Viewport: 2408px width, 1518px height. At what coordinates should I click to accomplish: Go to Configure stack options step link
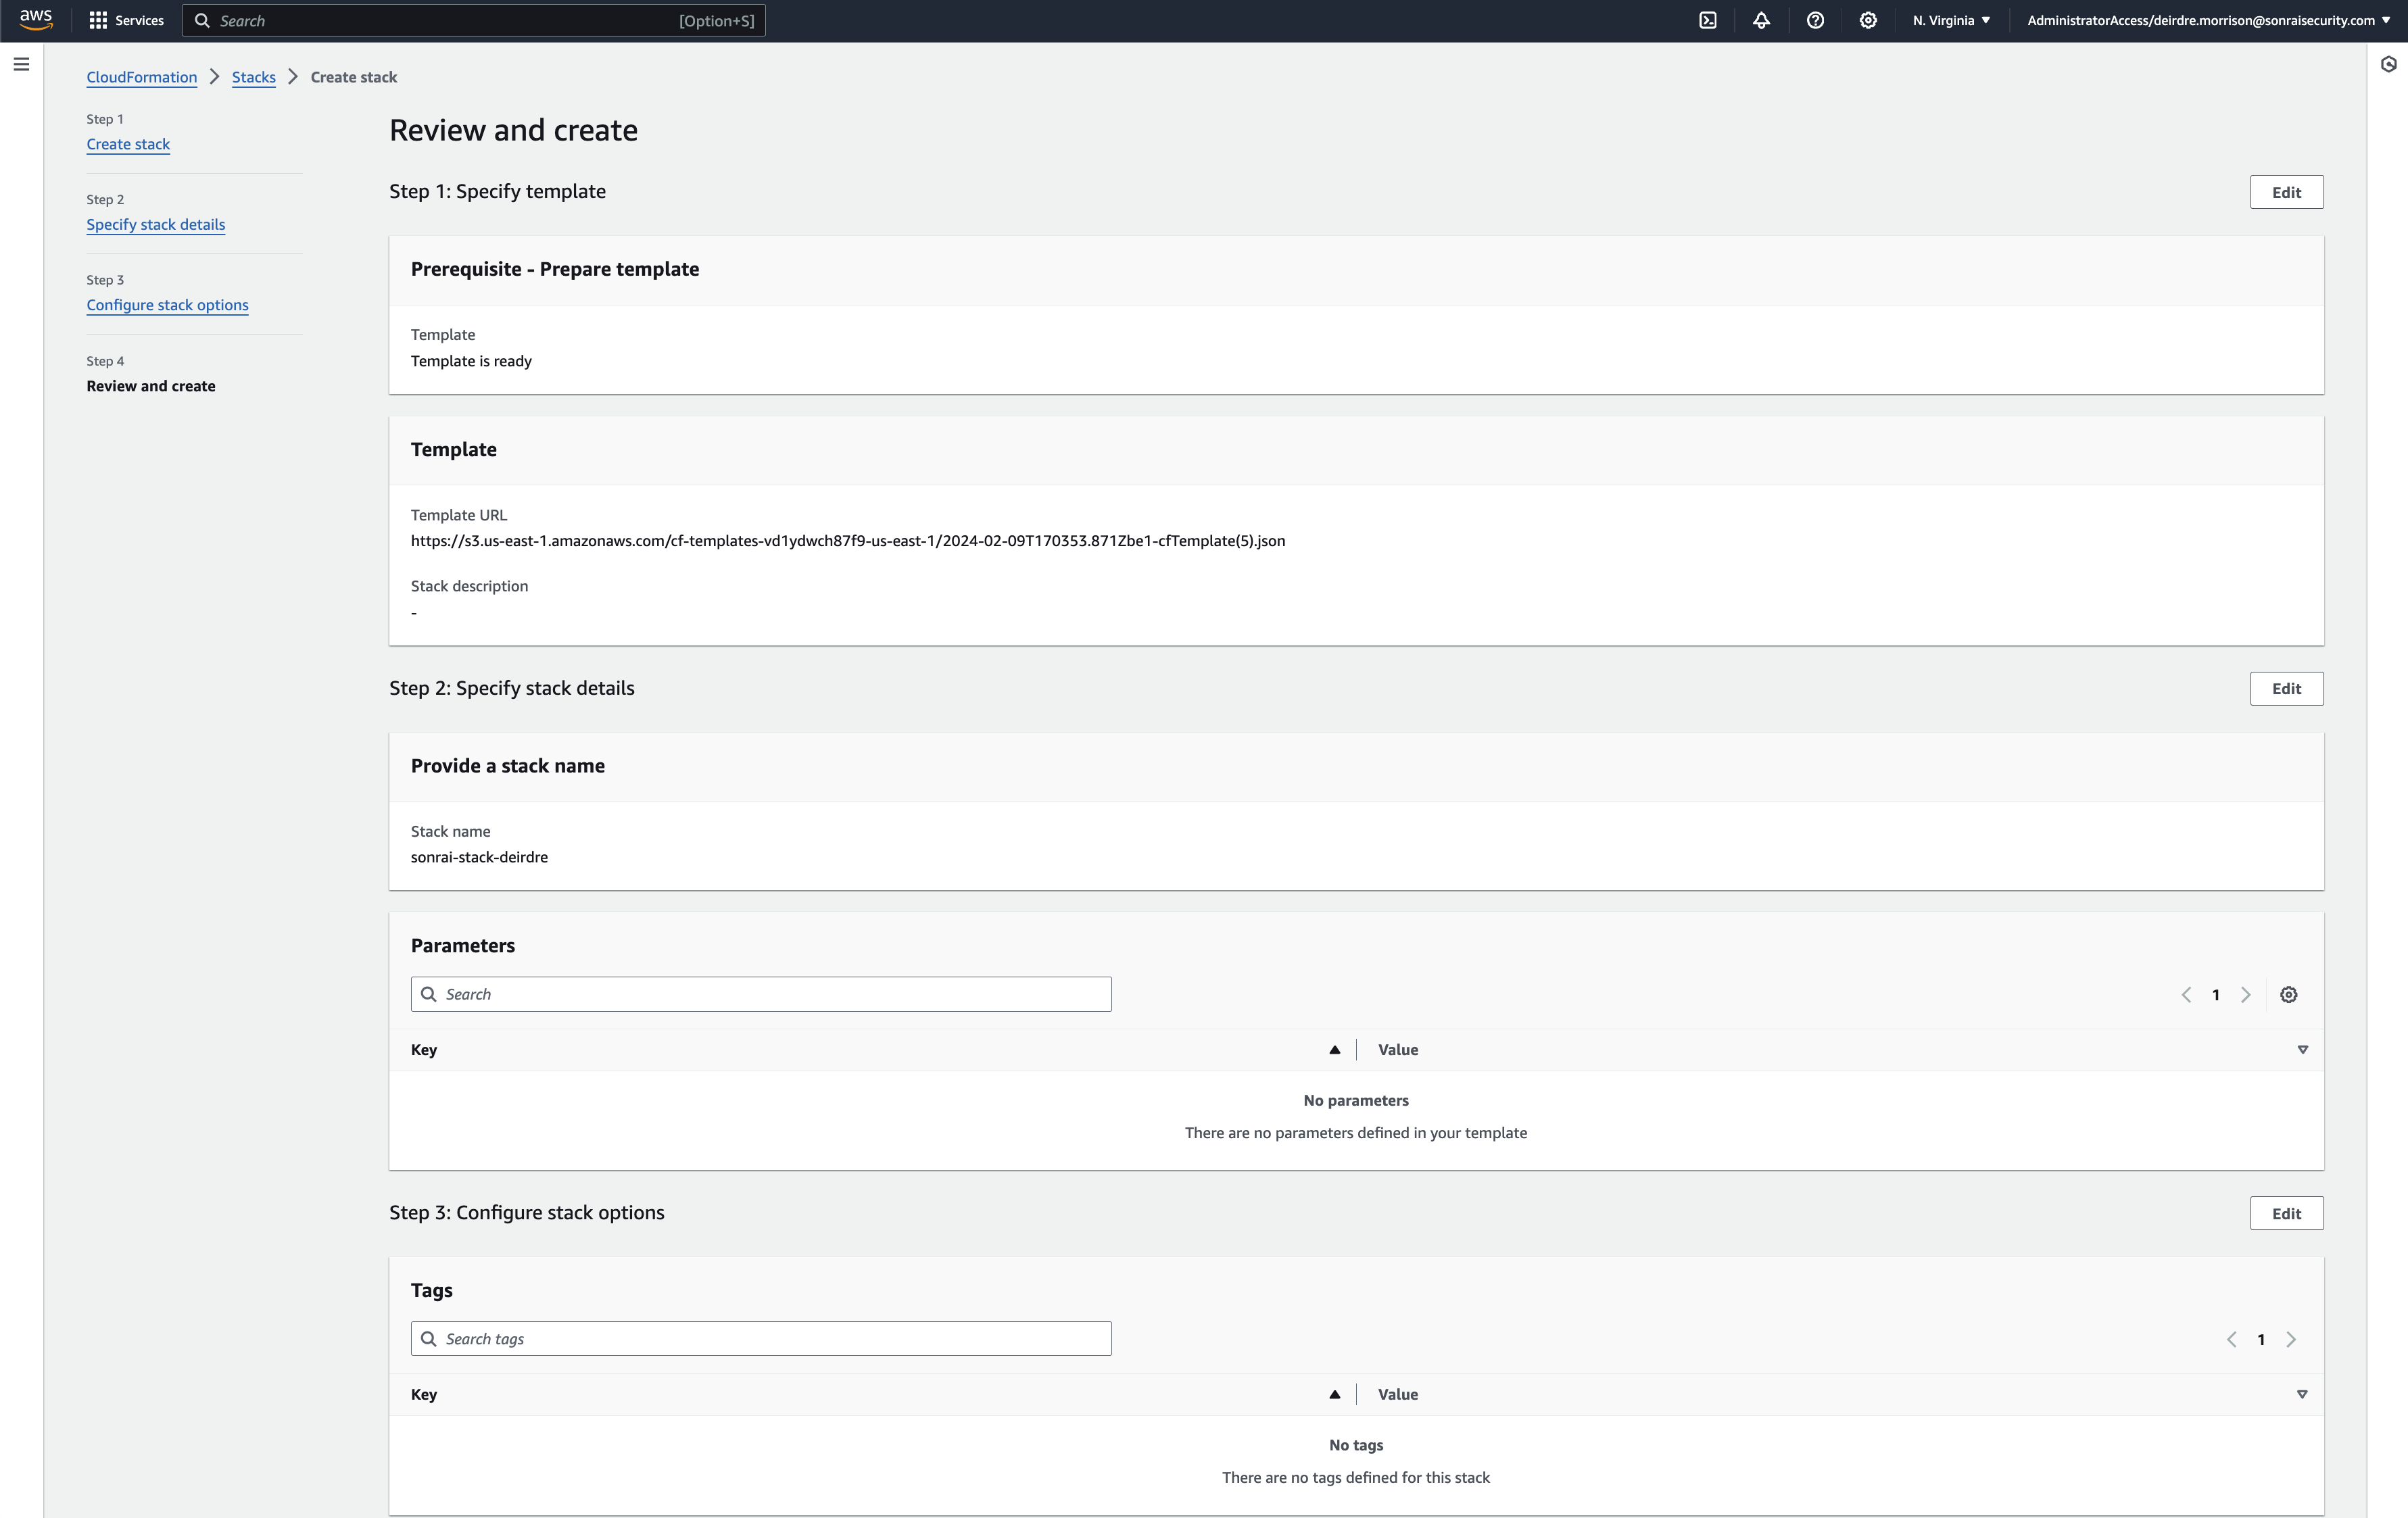pos(167,305)
